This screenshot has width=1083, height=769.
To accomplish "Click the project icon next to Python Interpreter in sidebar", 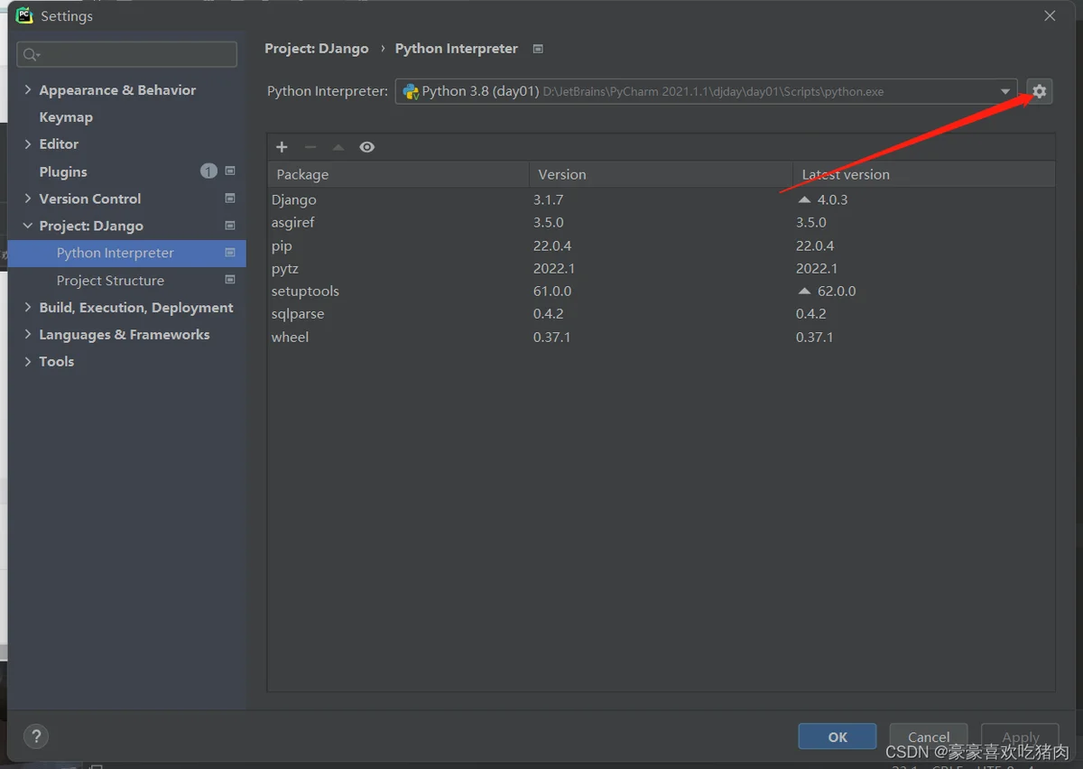I will pos(230,253).
